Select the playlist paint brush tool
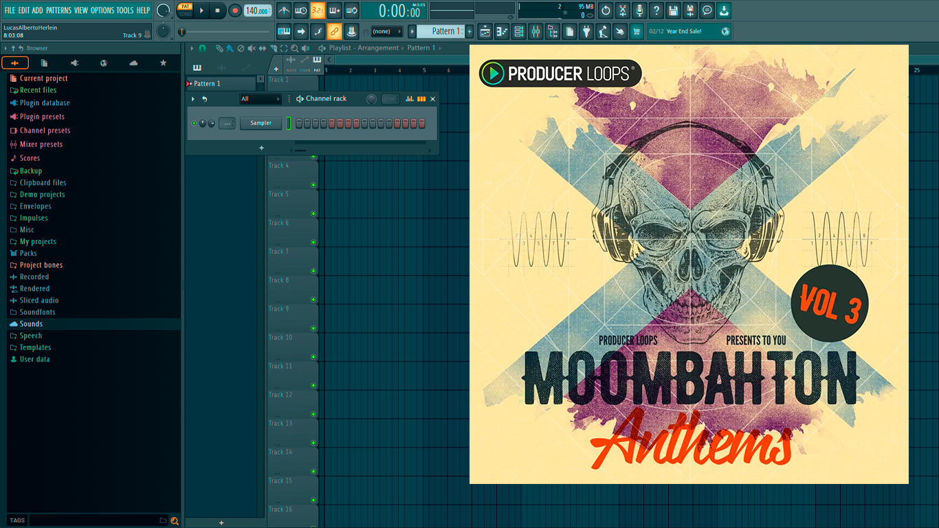 click(230, 48)
